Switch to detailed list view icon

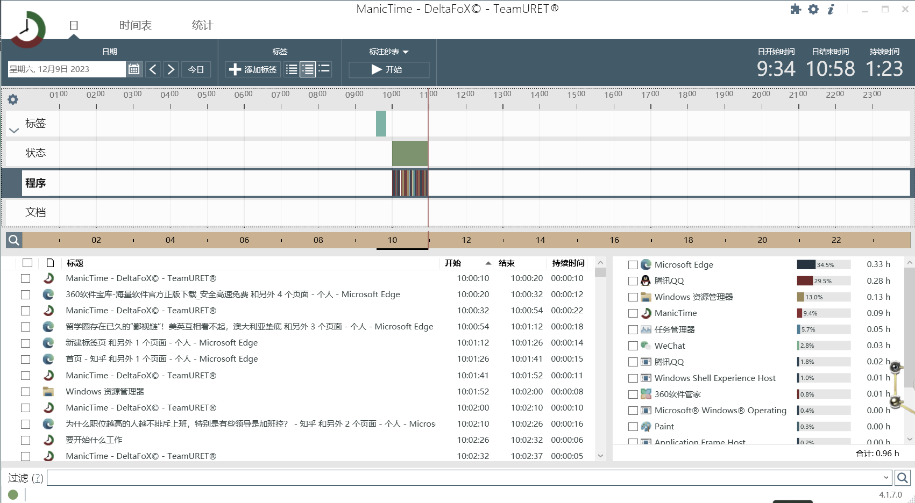308,69
